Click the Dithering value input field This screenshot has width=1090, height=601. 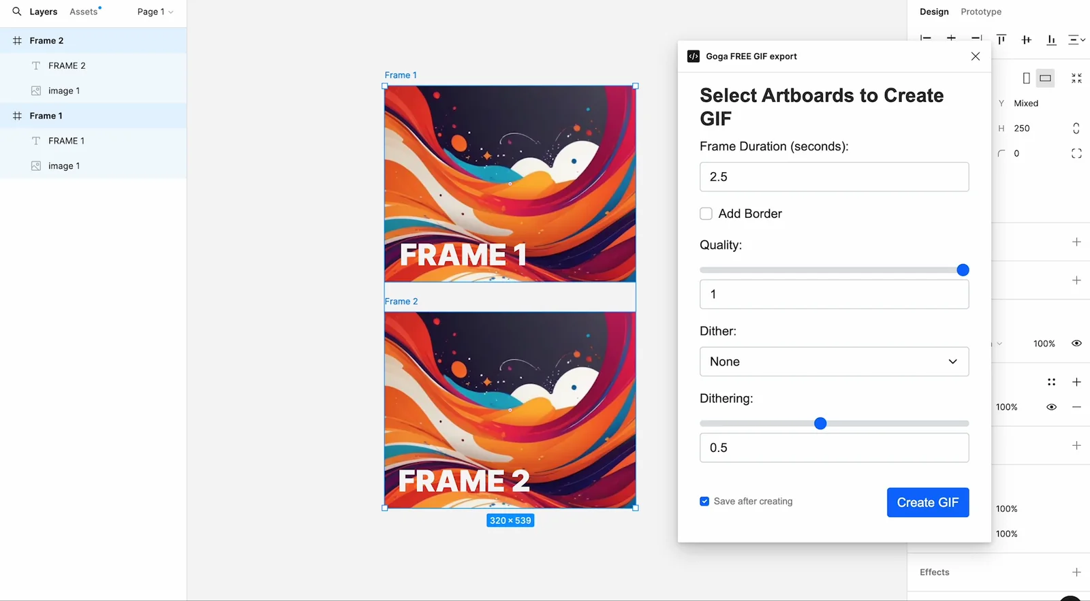click(834, 448)
